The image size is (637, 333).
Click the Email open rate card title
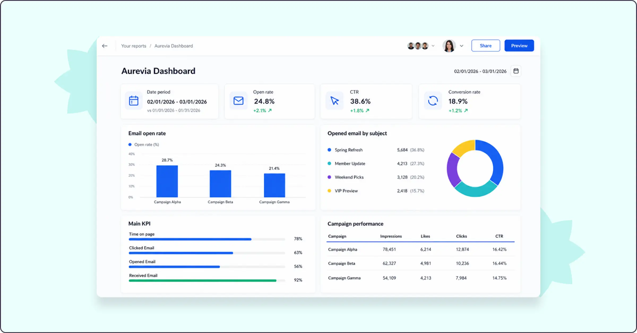pos(147,133)
